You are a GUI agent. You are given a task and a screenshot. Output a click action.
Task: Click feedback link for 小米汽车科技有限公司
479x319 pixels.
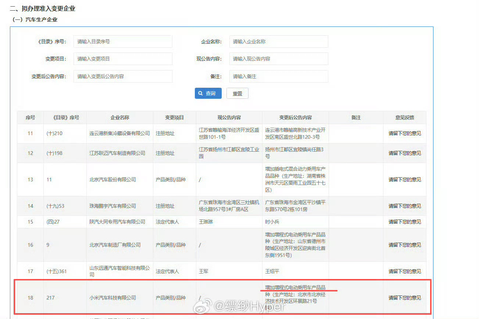click(x=405, y=298)
